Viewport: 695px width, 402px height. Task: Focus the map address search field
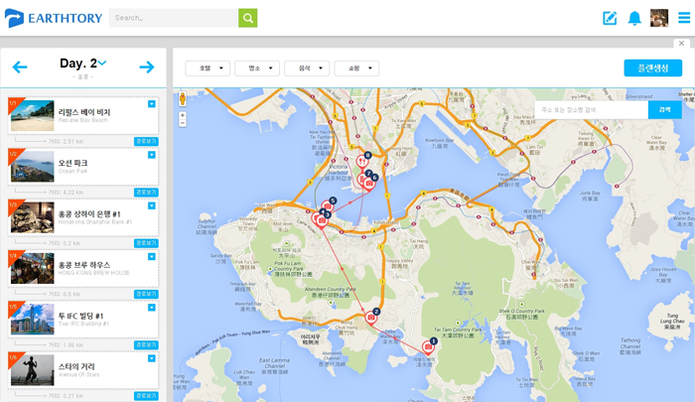(591, 110)
